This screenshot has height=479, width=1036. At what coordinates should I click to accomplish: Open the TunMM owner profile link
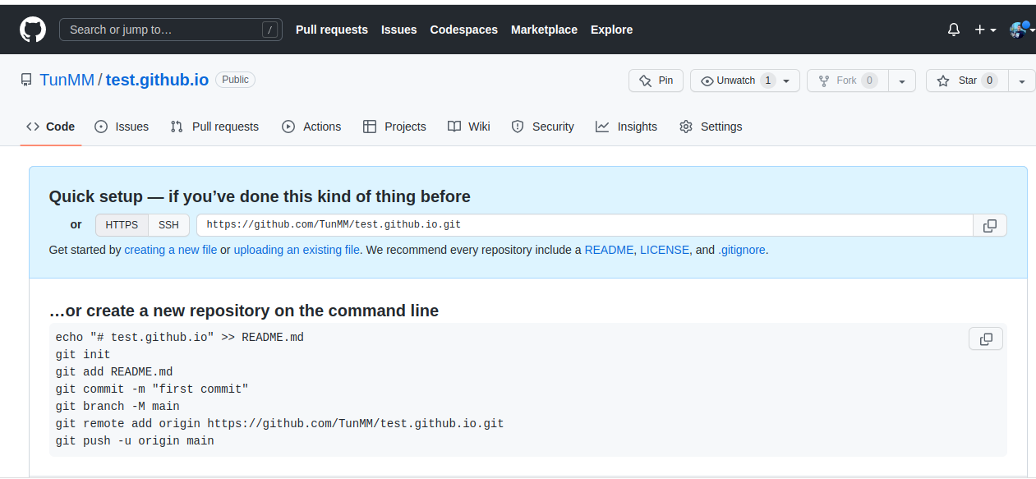(67, 81)
